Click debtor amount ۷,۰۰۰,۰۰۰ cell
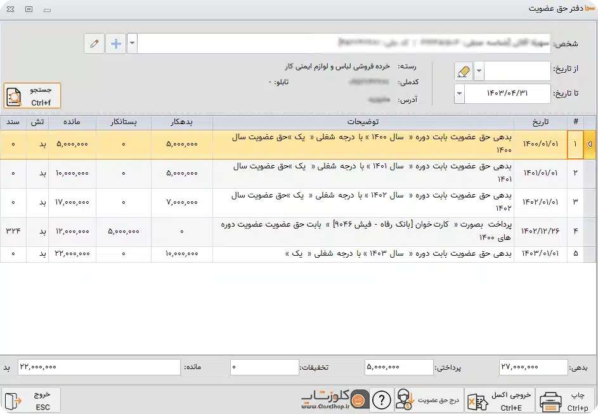Image resolution: width=598 pixels, height=414 pixels. [x=181, y=203]
